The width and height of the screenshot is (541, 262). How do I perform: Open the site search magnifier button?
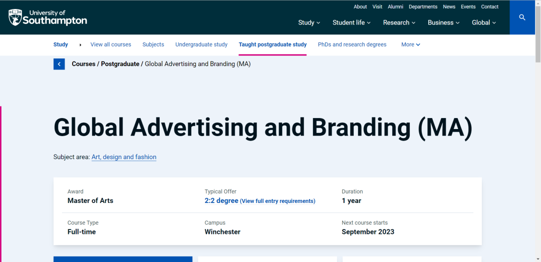point(522,17)
